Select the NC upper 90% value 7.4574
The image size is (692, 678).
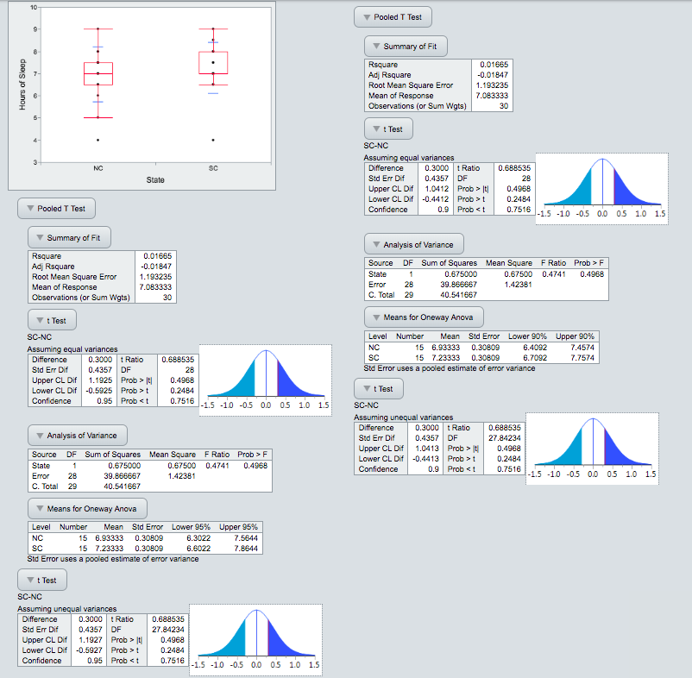click(x=582, y=348)
